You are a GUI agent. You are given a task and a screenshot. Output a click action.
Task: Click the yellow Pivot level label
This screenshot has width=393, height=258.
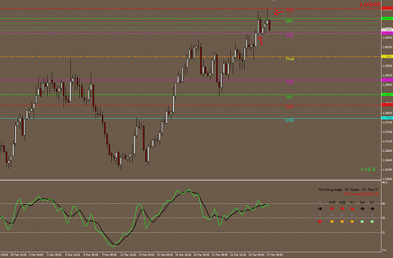pyautogui.click(x=290, y=59)
